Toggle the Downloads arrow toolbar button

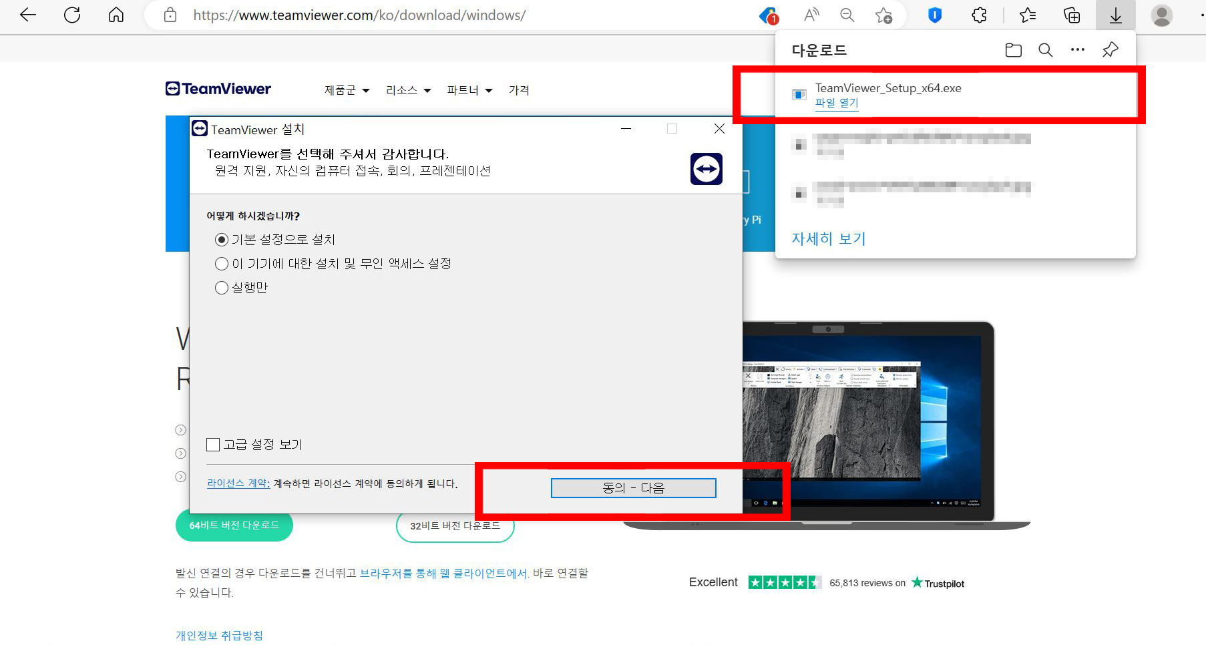click(1116, 15)
